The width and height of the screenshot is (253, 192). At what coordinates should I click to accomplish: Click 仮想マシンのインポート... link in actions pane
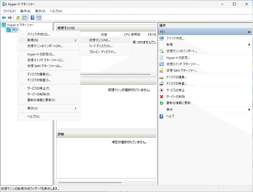pyautogui.click(x=182, y=51)
